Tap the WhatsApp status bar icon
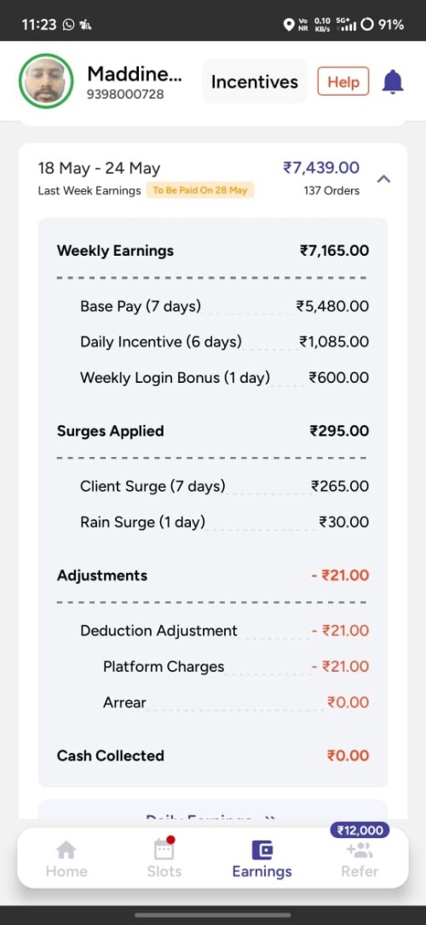The image size is (426, 925). tap(69, 25)
